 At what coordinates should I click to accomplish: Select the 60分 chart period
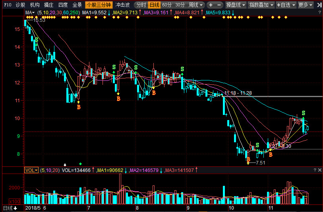[x=167, y=5]
